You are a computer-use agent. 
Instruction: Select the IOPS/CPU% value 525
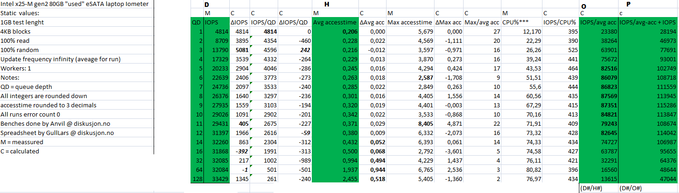[572, 50]
